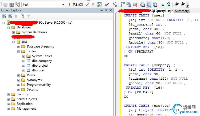Click the Object Explorer Filter funnel icon
This screenshot has height=116, width=200.
[29, 16]
